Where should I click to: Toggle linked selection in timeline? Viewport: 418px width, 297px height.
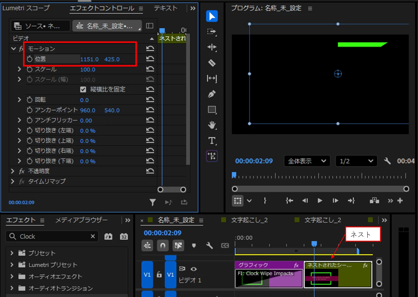tap(178, 246)
